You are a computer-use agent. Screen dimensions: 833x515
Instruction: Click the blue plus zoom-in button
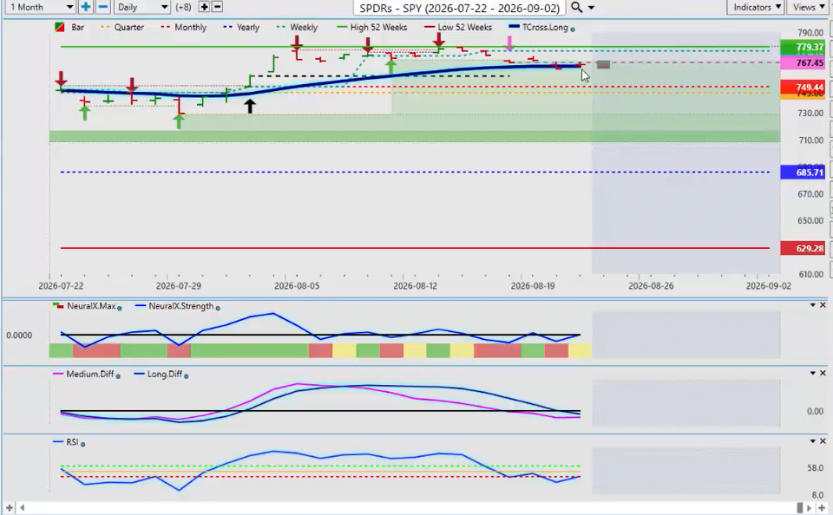(x=86, y=7)
